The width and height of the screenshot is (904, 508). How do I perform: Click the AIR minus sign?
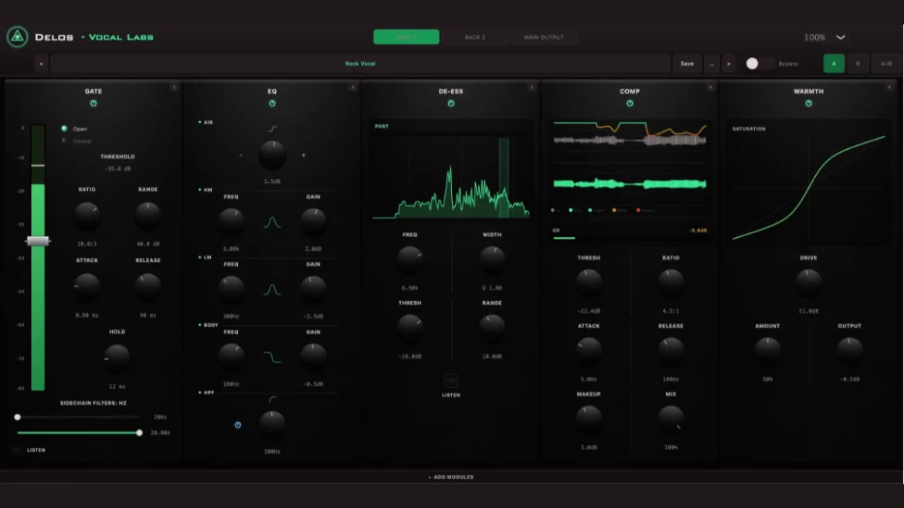(240, 155)
